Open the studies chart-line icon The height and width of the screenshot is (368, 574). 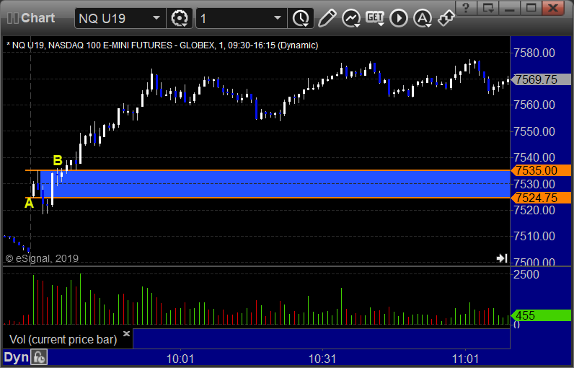pos(350,18)
